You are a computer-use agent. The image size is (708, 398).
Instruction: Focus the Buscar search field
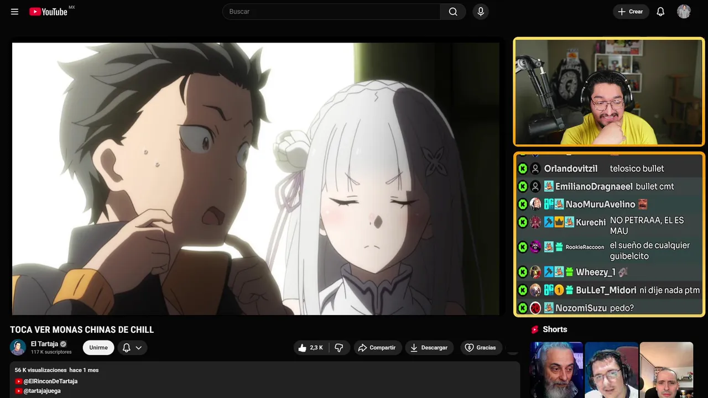pyautogui.click(x=331, y=12)
